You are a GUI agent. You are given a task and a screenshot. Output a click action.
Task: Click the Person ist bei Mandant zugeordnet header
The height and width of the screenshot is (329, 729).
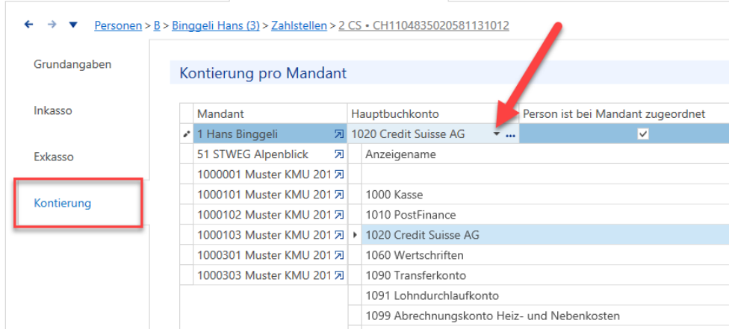(x=624, y=114)
